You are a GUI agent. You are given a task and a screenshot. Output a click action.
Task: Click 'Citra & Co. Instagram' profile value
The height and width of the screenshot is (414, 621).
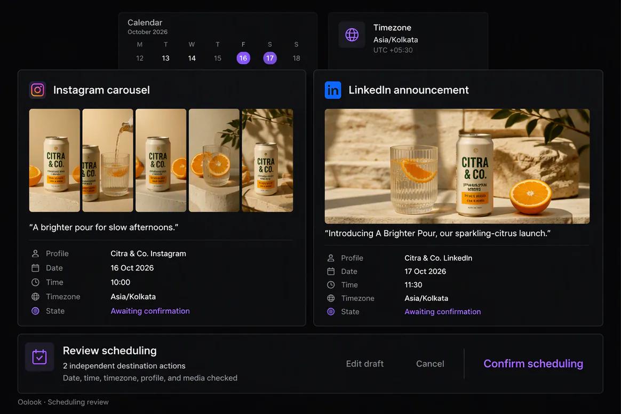click(148, 253)
